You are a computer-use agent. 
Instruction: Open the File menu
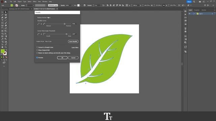pyautogui.click(x=11, y=2)
